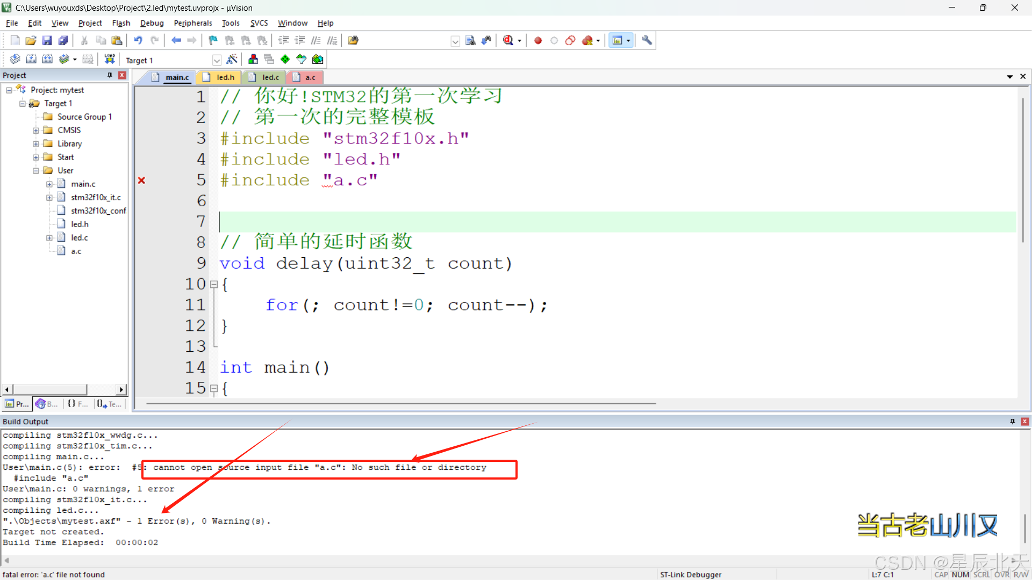Collapse the User folder in project tree
The height and width of the screenshot is (580, 1032).
click(36, 171)
